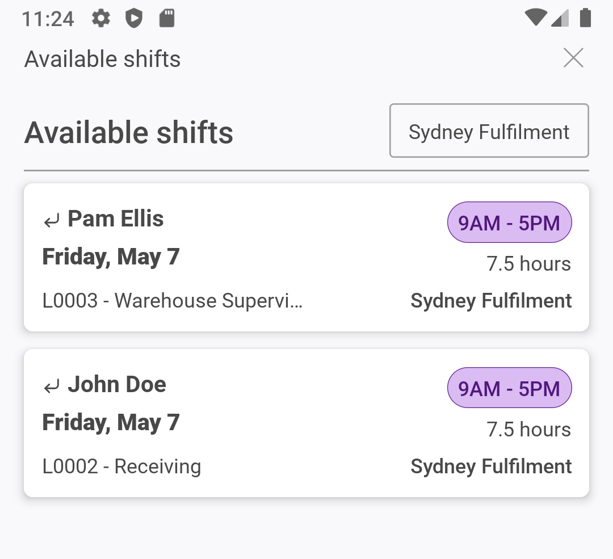Tap the cellular signal icon

[x=560, y=18]
